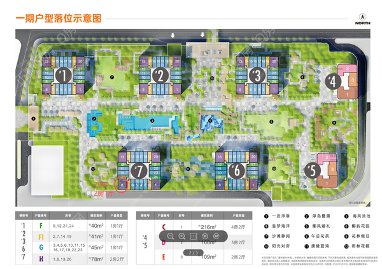Click the NORTH compass symbol
The image size is (382, 269).
(x=362, y=19)
